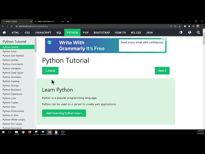Open Calculator from taskbar
The height and width of the screenshot is (154, 205).
click(x=56, y=132)
